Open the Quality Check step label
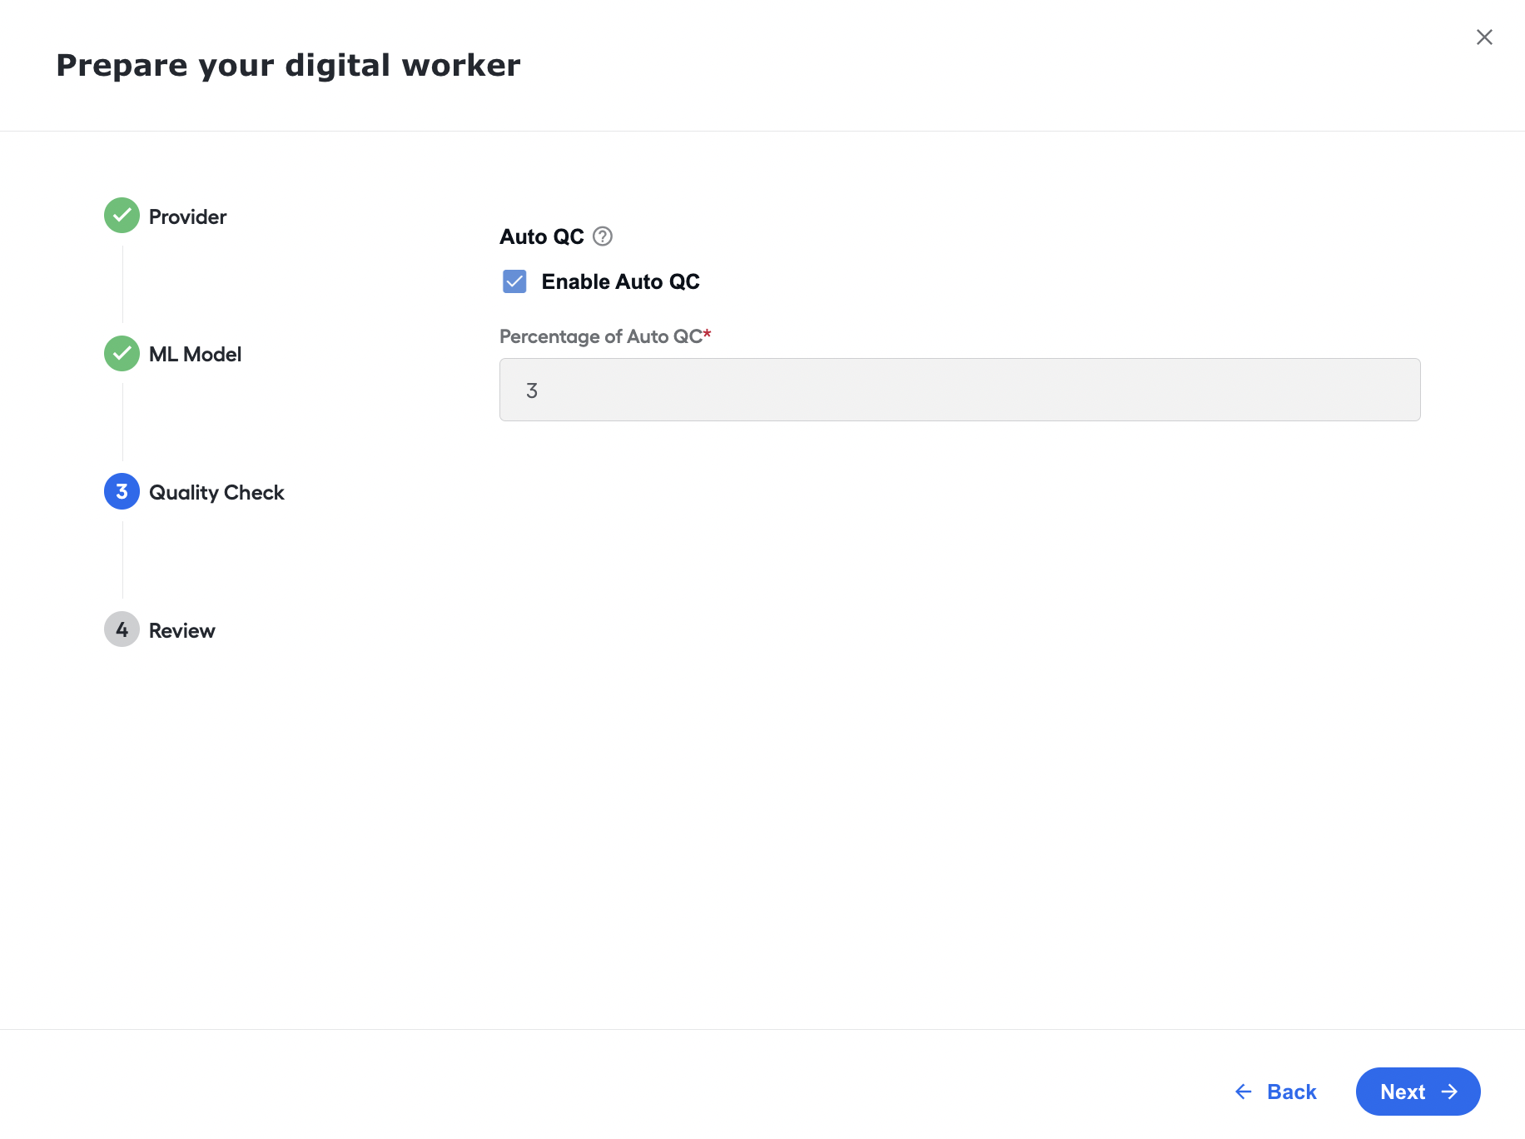1525x1139 pixels. [x=216, y=493]
